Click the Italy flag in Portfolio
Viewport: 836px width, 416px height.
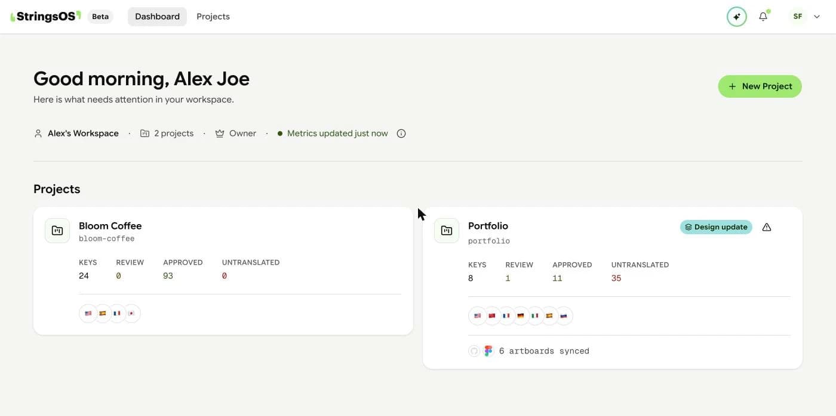(535, 316)
